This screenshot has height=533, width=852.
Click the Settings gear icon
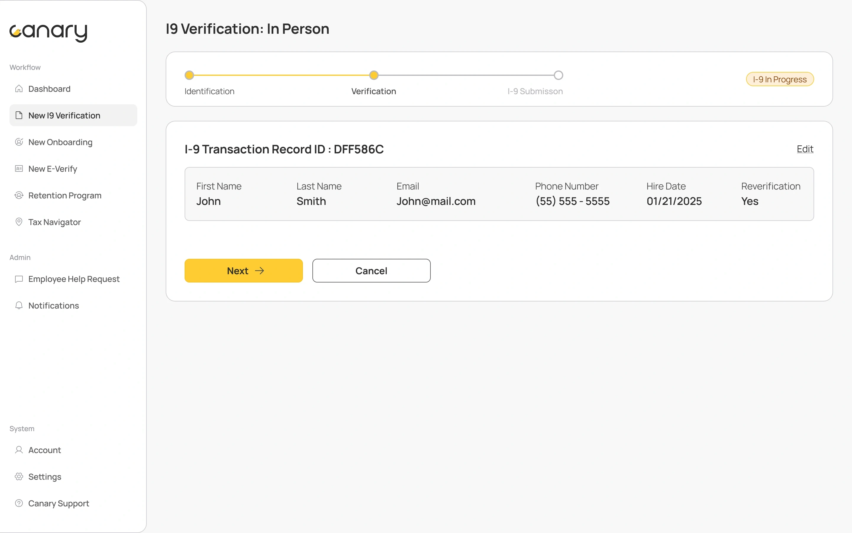pos(19,477)
